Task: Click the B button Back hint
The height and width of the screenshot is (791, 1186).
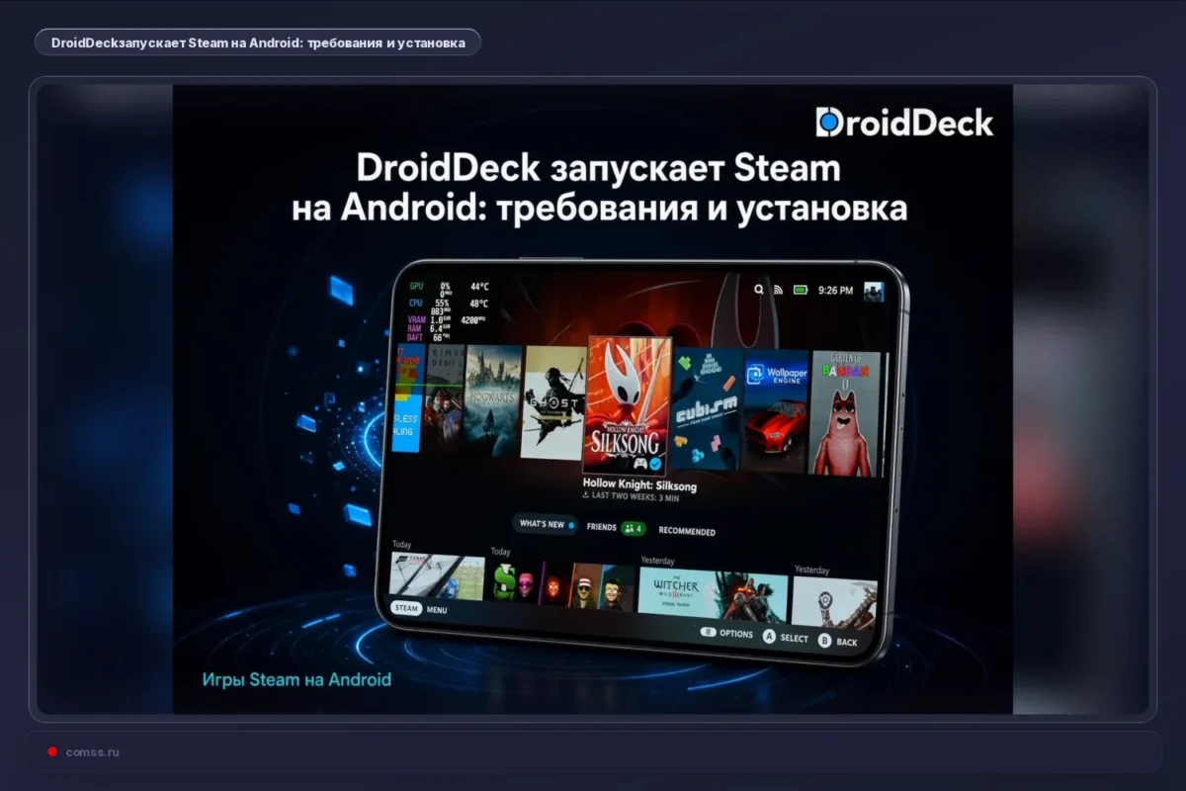Action: pos(838,642)
